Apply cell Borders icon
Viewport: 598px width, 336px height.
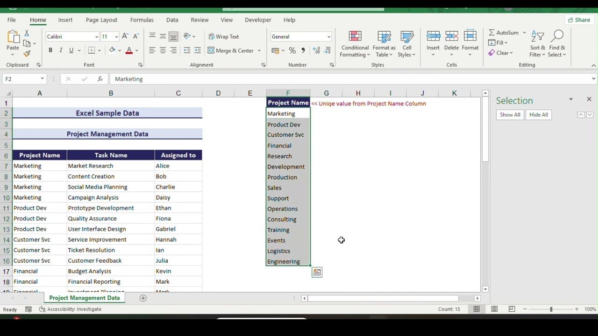tap(92, 50)
